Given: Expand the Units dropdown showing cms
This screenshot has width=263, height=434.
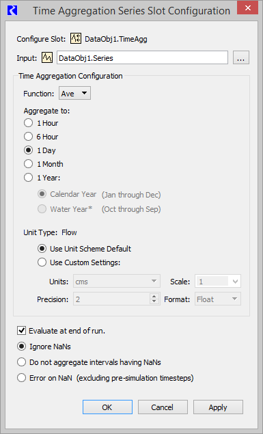Looking at the screenshot, I should point(117,282).
